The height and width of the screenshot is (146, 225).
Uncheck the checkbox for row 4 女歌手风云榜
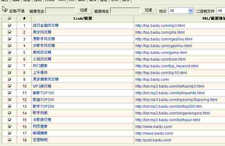click(9, 46)
